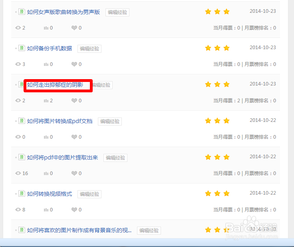This screenshot has width=294, height=247.
Task: Click the heart icon for 如何走出抑郁症的阴影
Action: click(x=74, y=101)
